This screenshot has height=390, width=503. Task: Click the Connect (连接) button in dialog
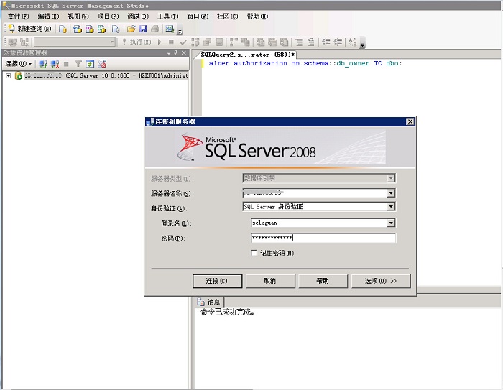pyautogui.click(x=217, y=281)
